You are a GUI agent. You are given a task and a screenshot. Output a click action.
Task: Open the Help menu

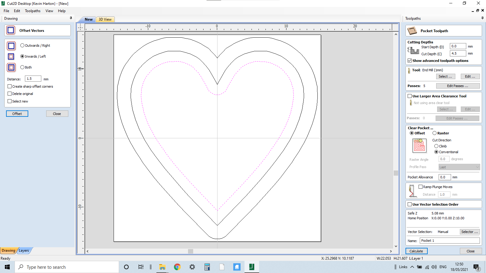pos(62,11)
